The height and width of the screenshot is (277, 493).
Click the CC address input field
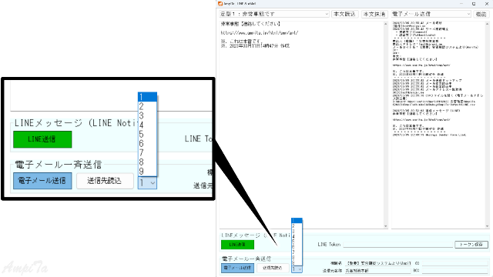point(454,263)
